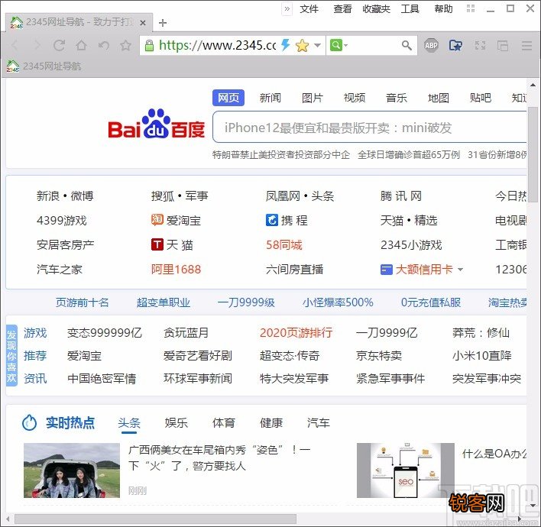Reload the page with refresh icon
The width and height of the screenshot is (541, 527).
[59, 45]
